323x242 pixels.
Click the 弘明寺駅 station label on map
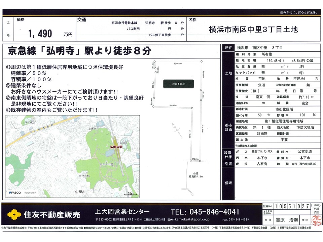click(115, 147)
